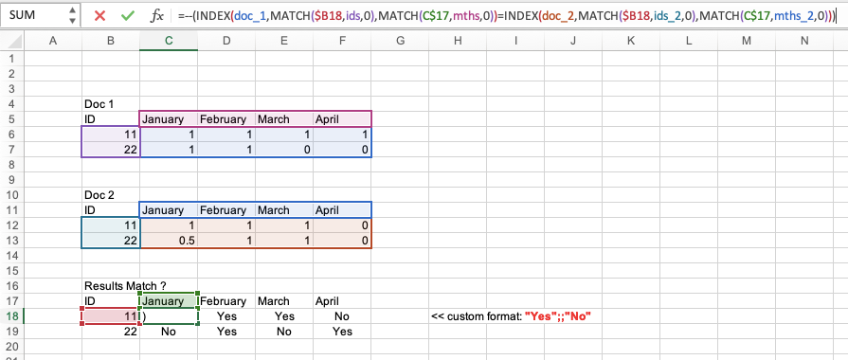Screen dimensions: 848x360
Task: Select the 0.5 value in Doc 2
Action: click(169, 241)
